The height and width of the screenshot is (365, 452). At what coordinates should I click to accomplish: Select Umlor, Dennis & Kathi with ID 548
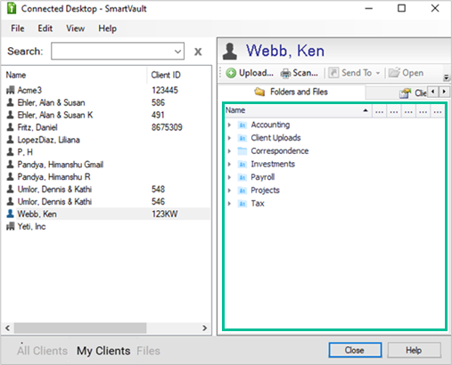tap(107, 190)
